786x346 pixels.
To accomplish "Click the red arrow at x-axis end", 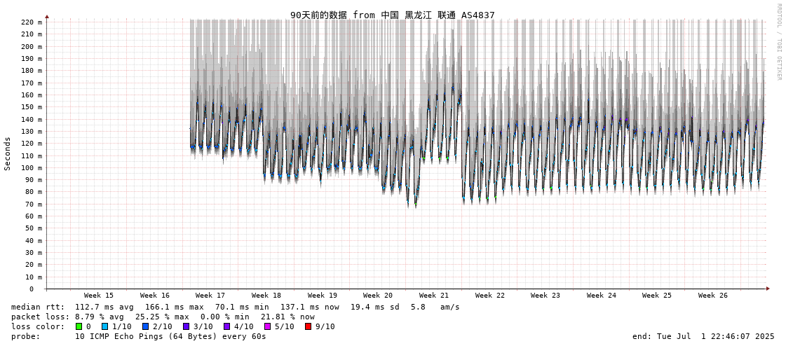I will pyautogui.click(x=768, y=289).
